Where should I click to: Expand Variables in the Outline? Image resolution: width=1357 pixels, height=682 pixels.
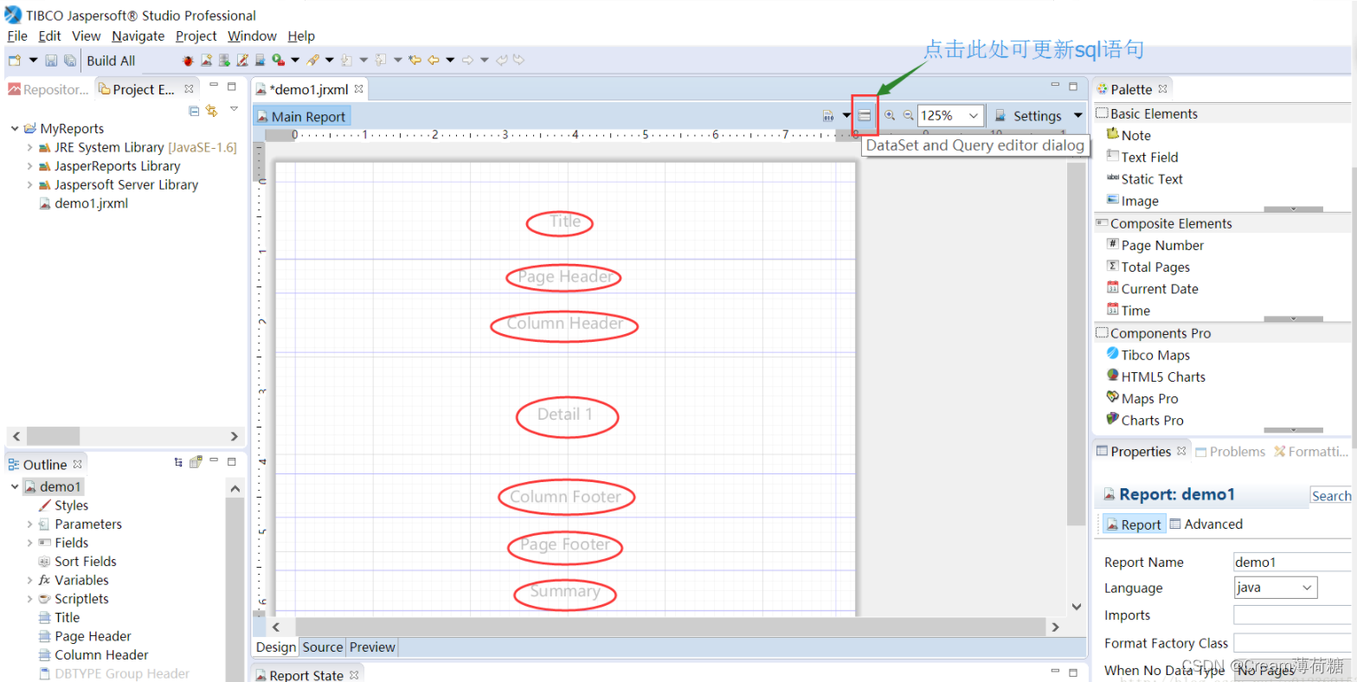pyautogui.click(x=29, y=581)
